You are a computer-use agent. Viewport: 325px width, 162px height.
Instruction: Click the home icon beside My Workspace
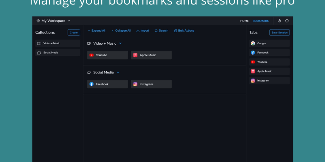(x=38, y=21)
